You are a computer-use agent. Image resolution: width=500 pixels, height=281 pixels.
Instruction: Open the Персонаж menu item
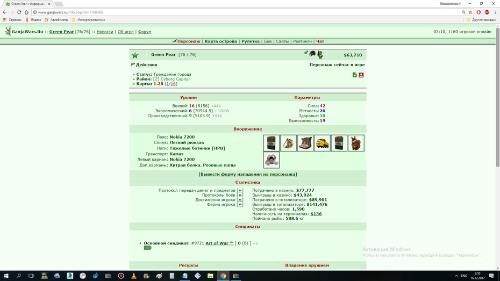click(x=189, y=41)
